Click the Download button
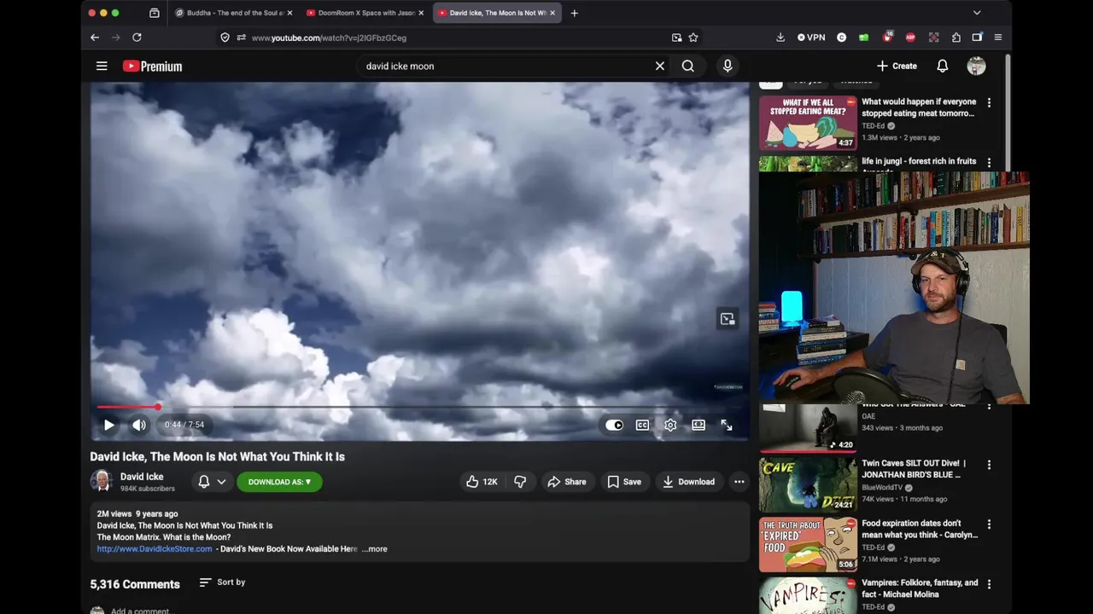Image resolution: width=1093 pixels, height=614 pixels. click(x=688, y=482)
